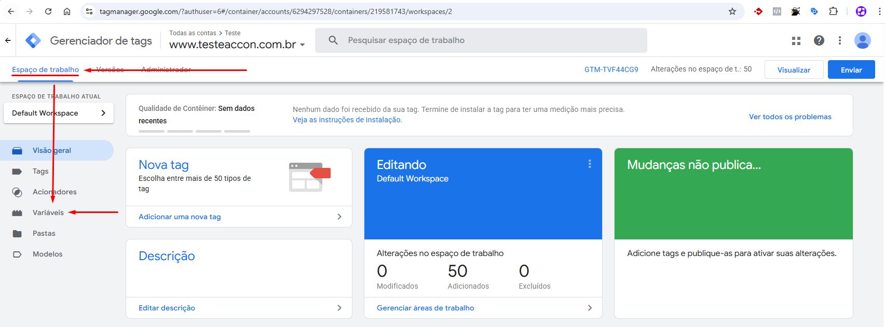Open the Default Workspace selector
Screen dimensions: 885x327
click(x=59, y=113)
